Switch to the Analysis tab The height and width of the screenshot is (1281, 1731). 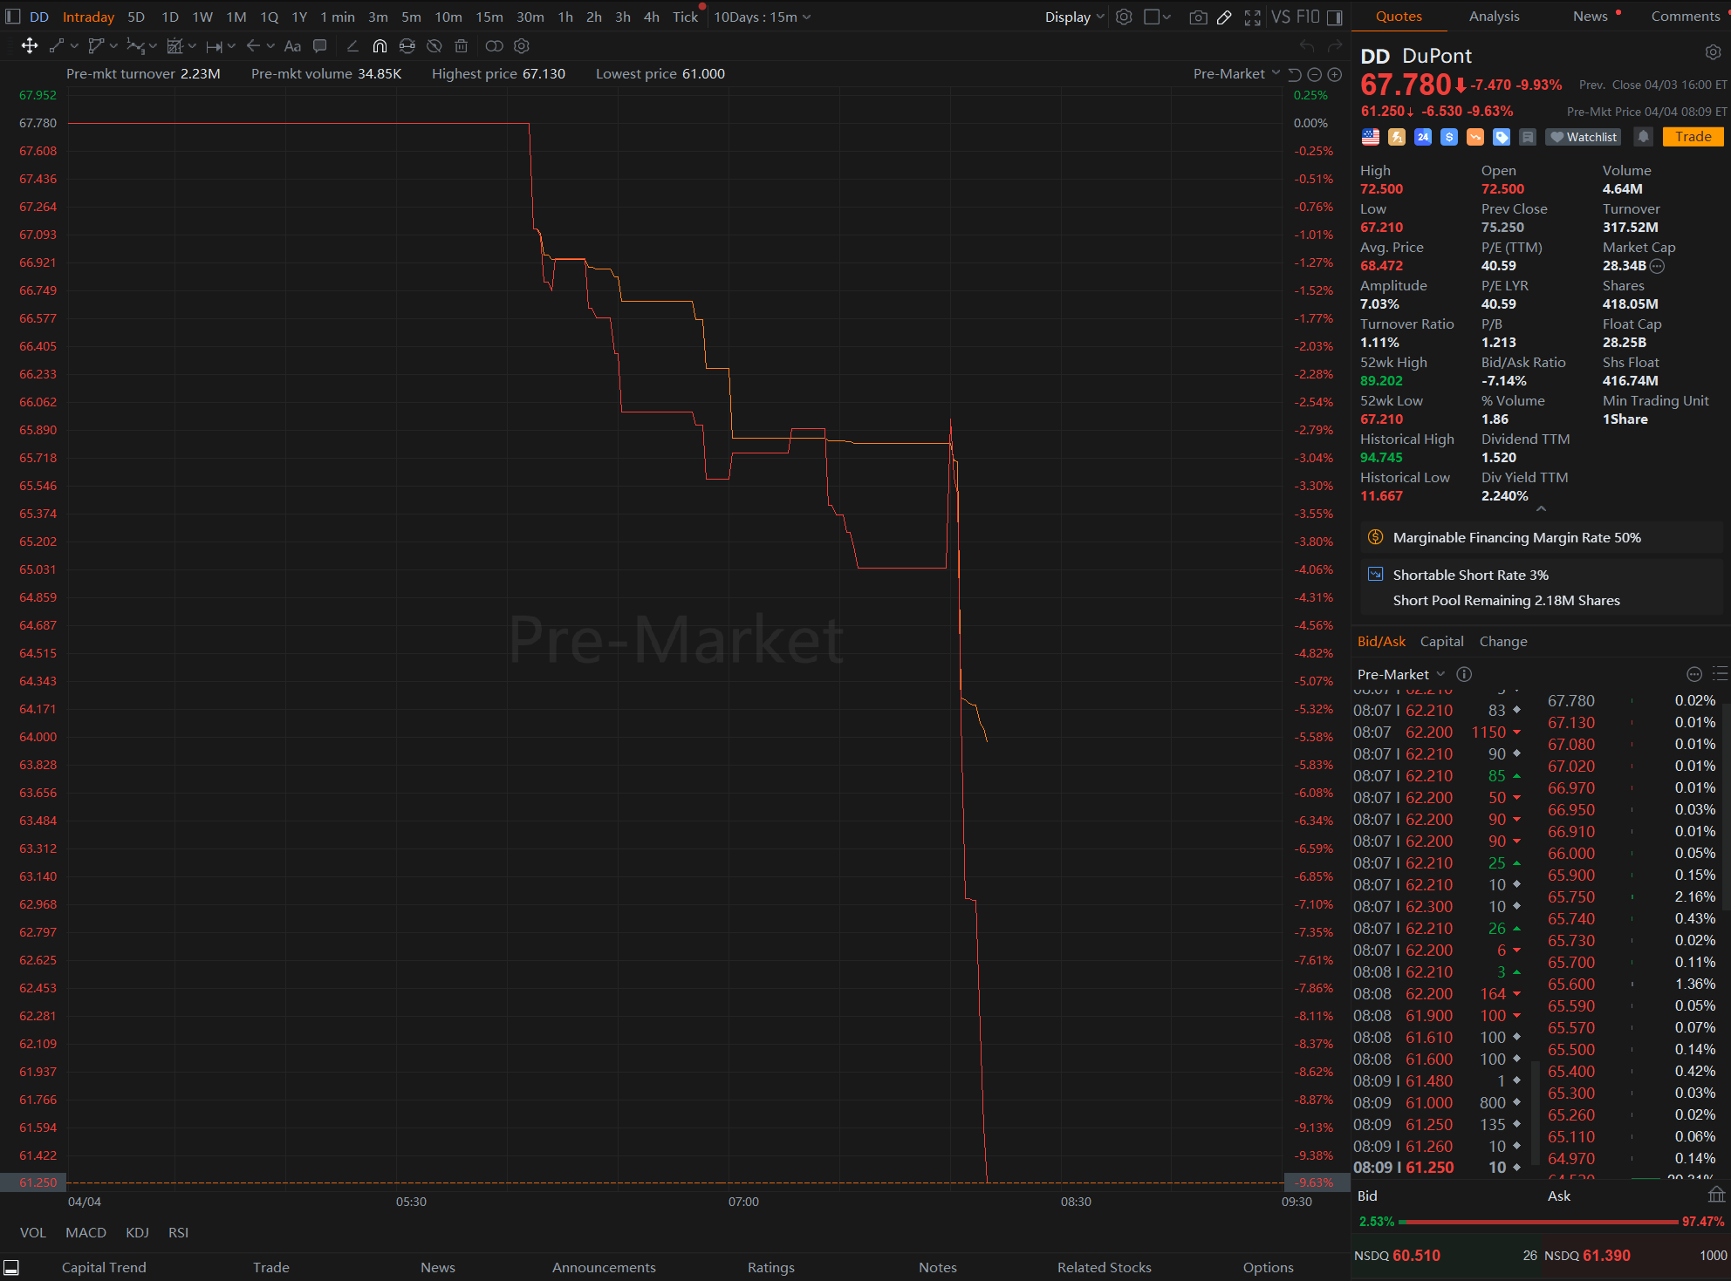point(1494,17)
